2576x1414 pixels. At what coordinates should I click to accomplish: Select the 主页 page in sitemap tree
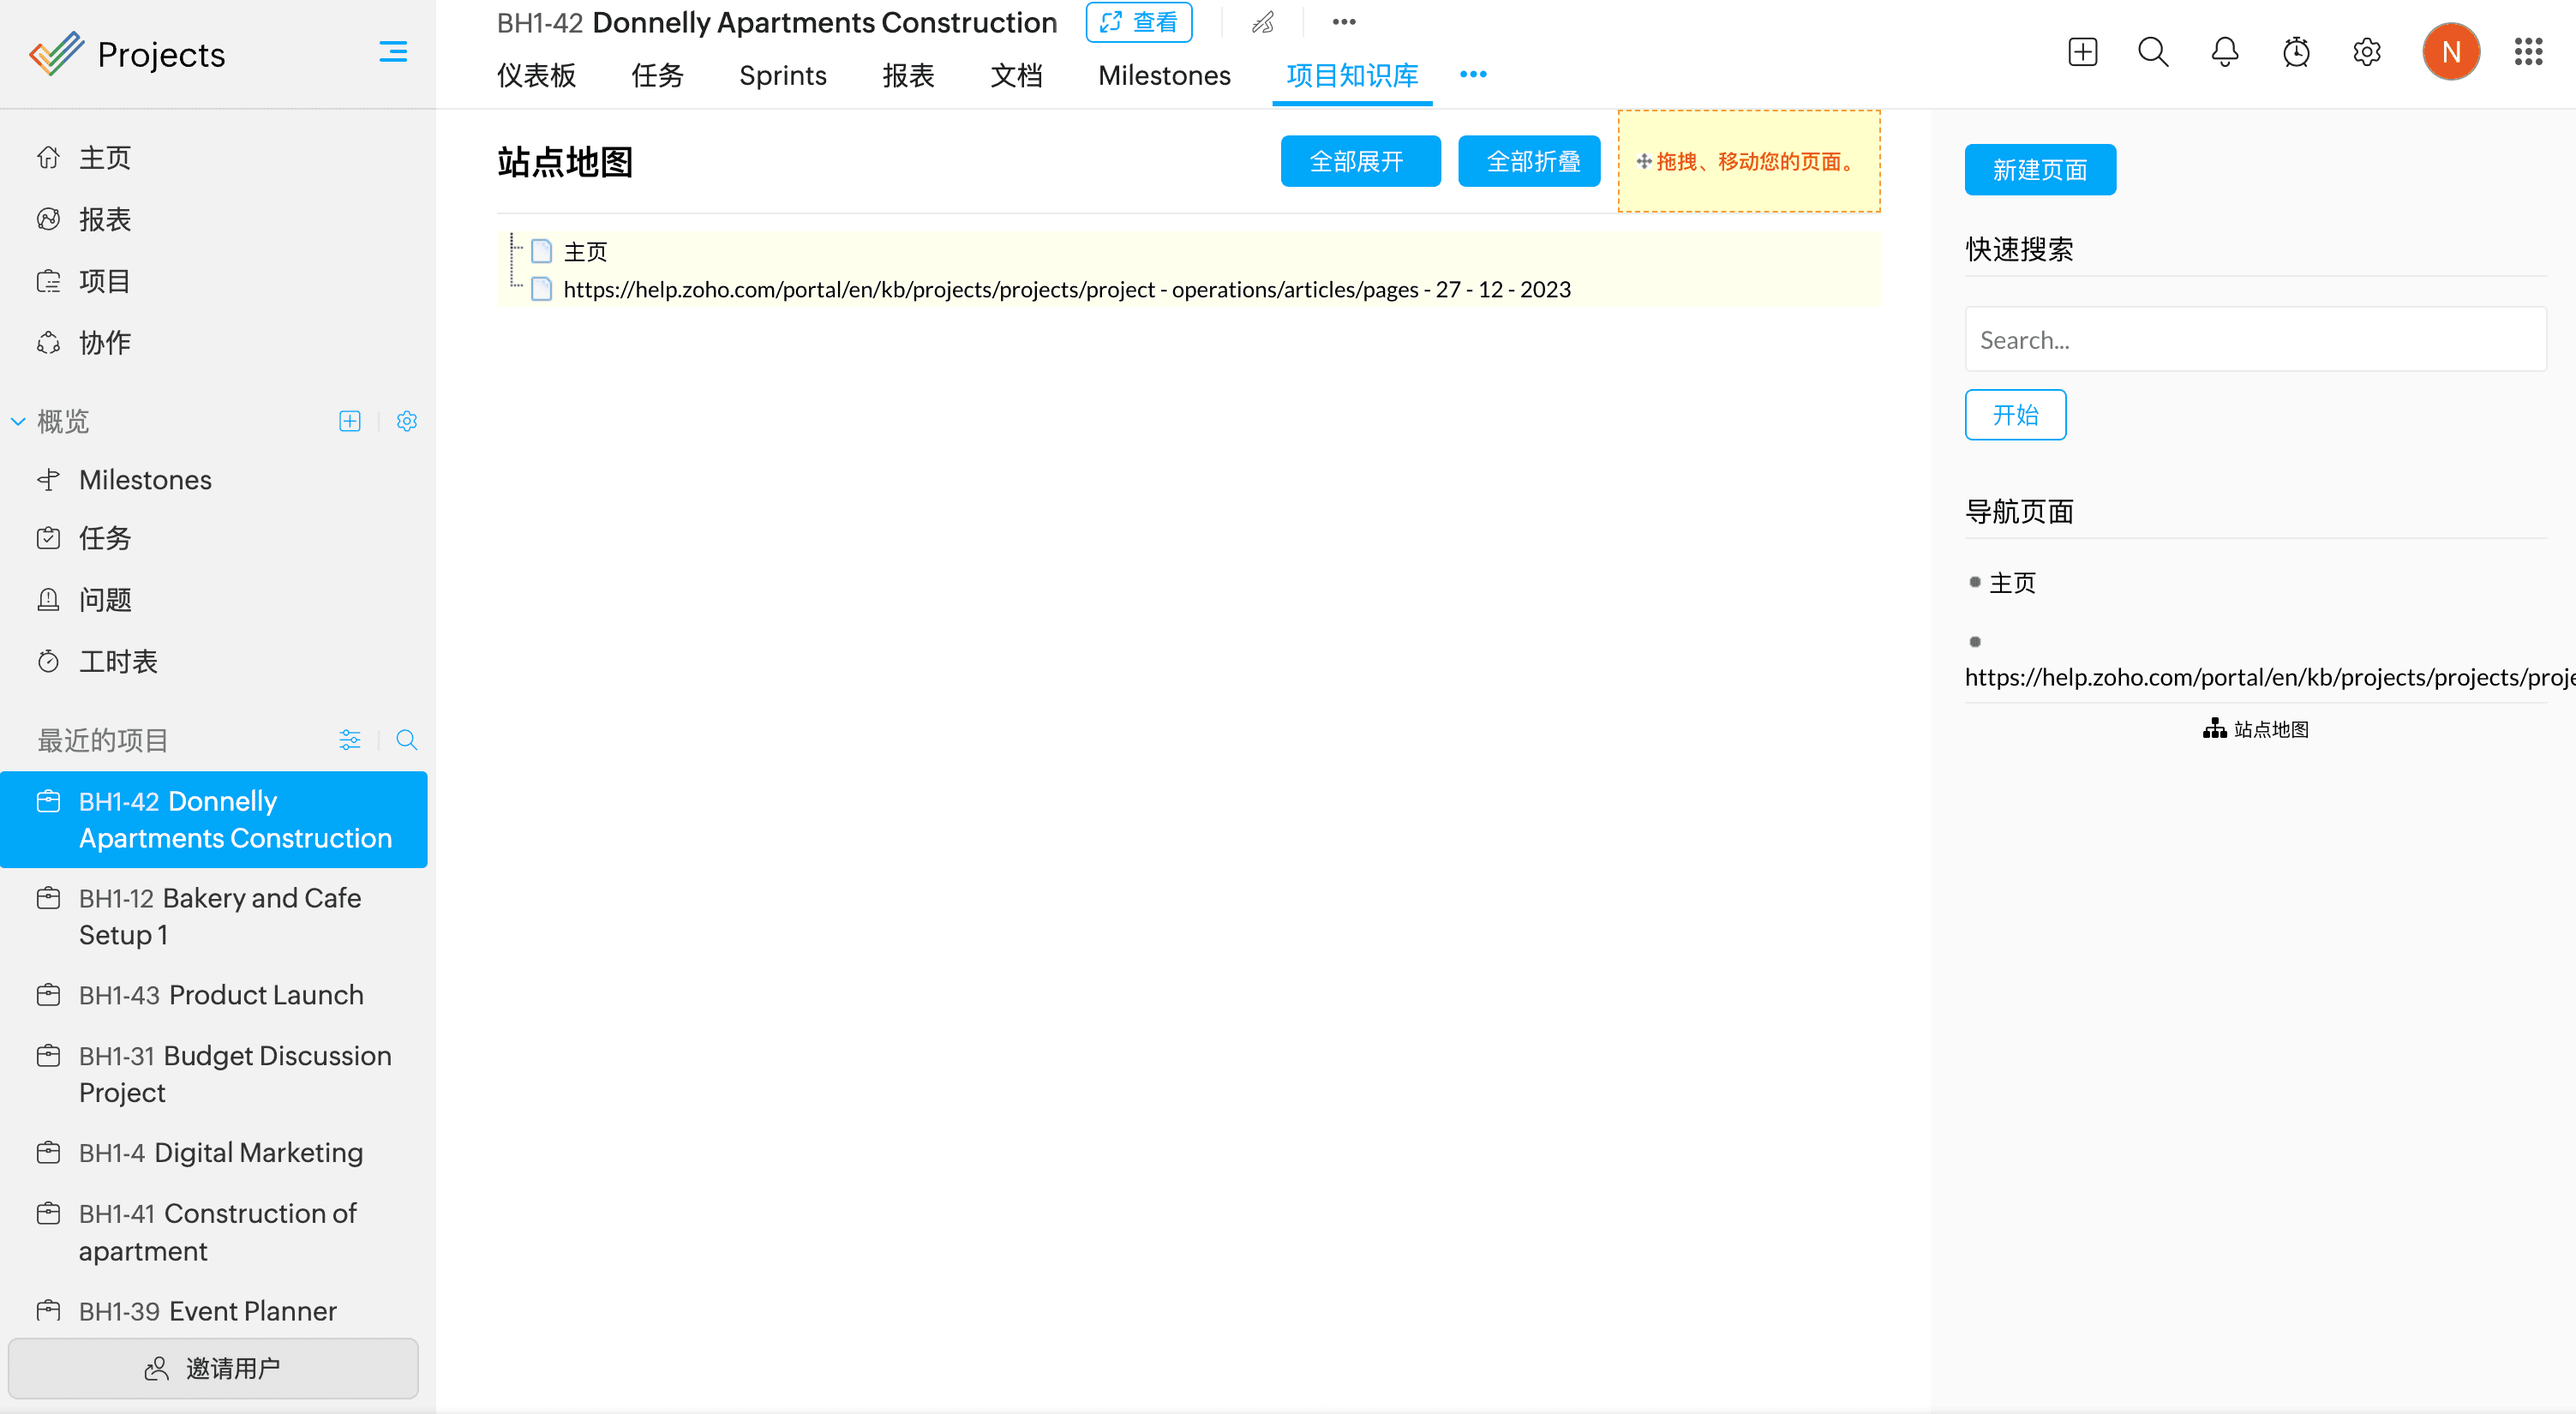pos(585,252)
